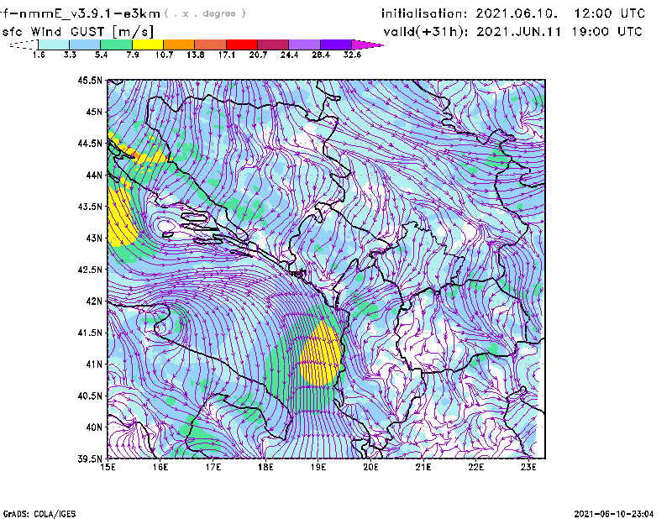Click the initialisation time '12:00 UTC'
The width and height of the screenshot is (672, 519).
coord(610,13)
